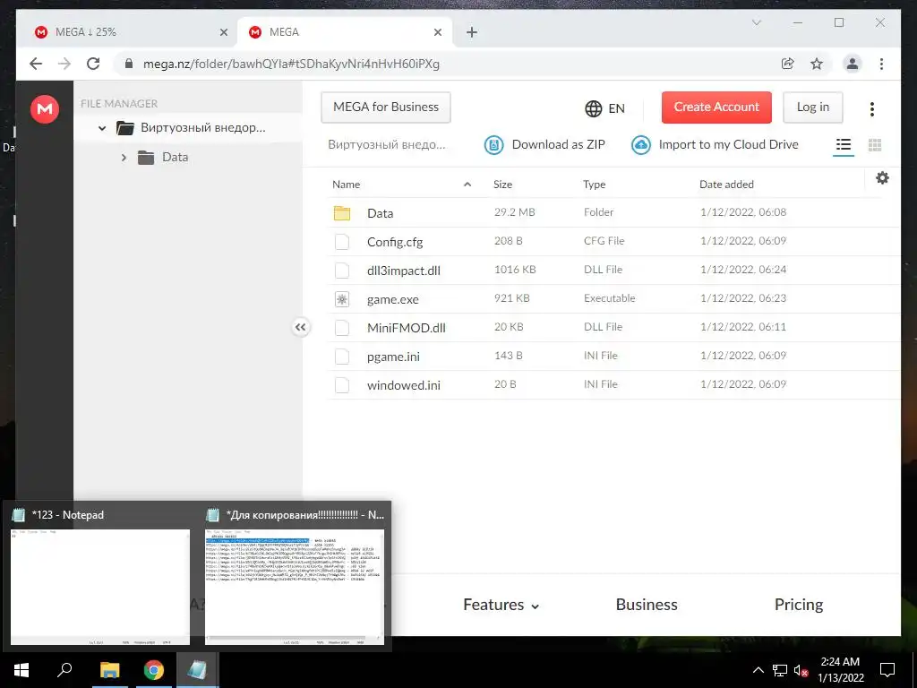Click the Log in button
This screenshot has width=917, height=688.
coord(813,107)
